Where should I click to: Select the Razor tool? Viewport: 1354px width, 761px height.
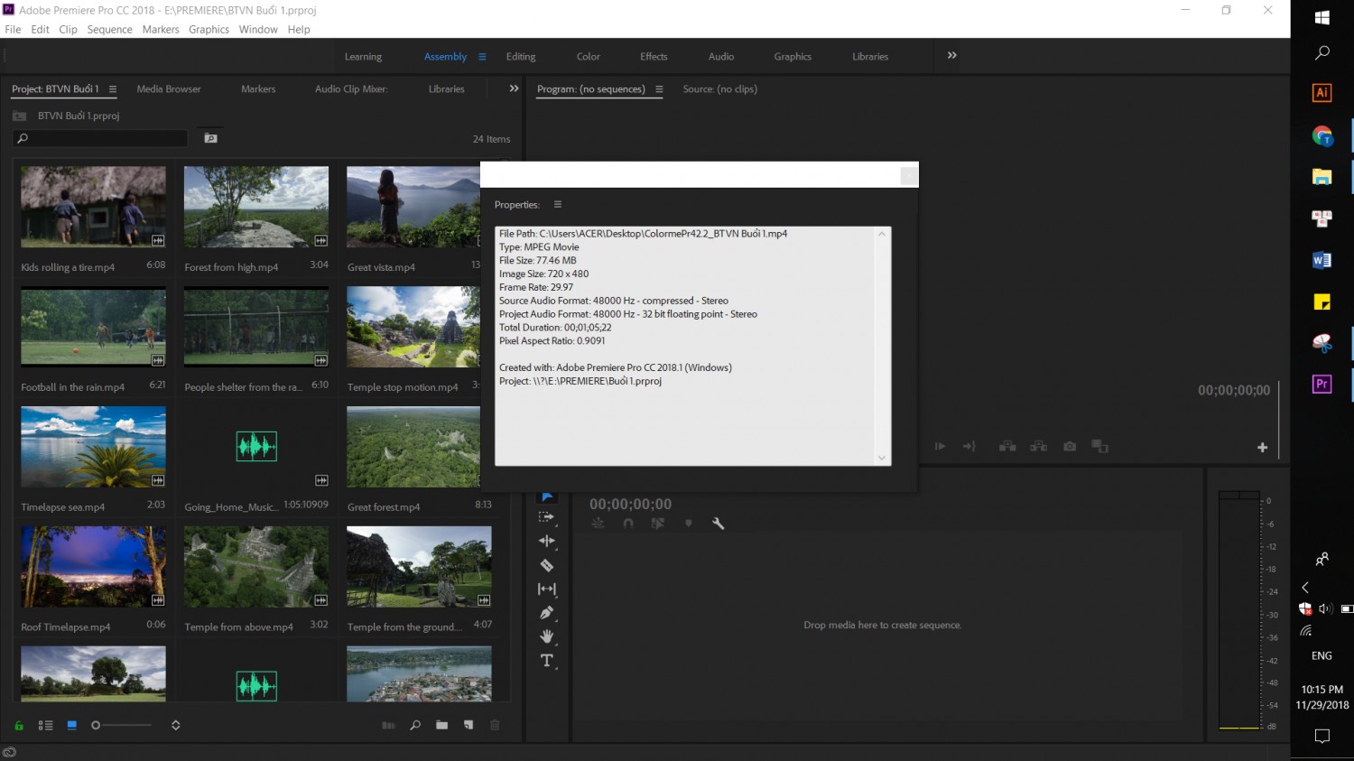[546, 565]
